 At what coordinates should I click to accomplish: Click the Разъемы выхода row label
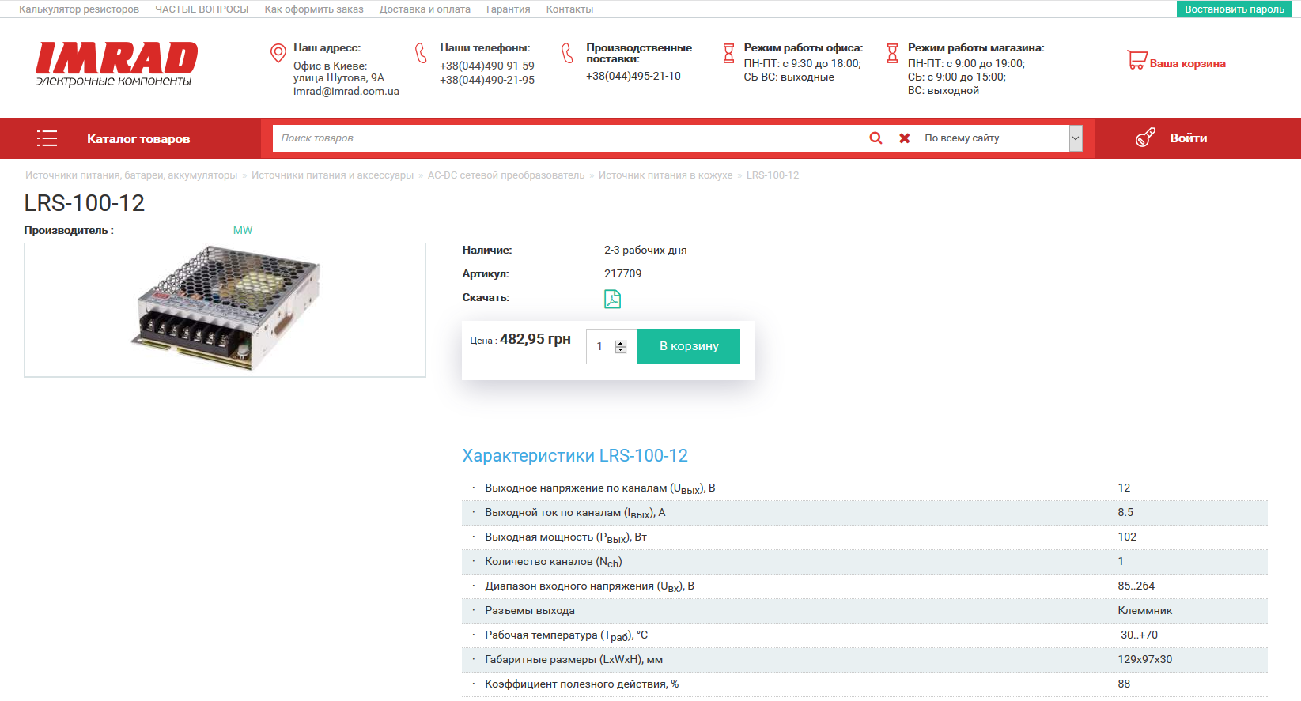(x=530, y=610)
